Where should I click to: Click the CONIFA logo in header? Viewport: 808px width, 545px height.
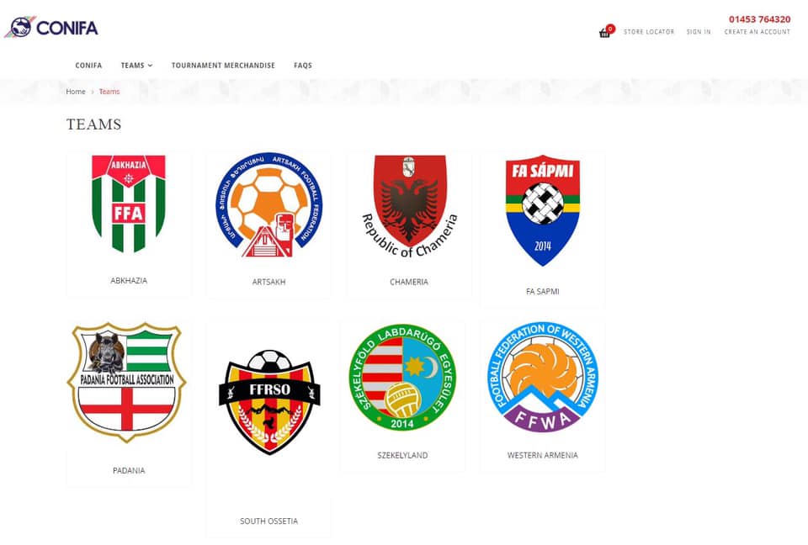click(x=51, y=27)
